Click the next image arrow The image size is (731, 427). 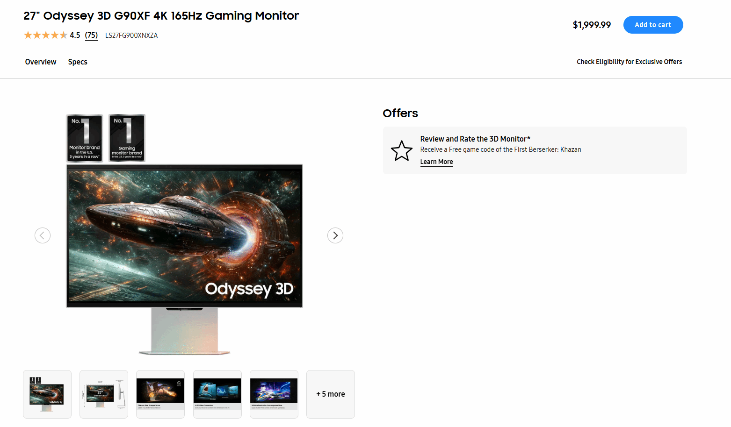click(335, 235)
